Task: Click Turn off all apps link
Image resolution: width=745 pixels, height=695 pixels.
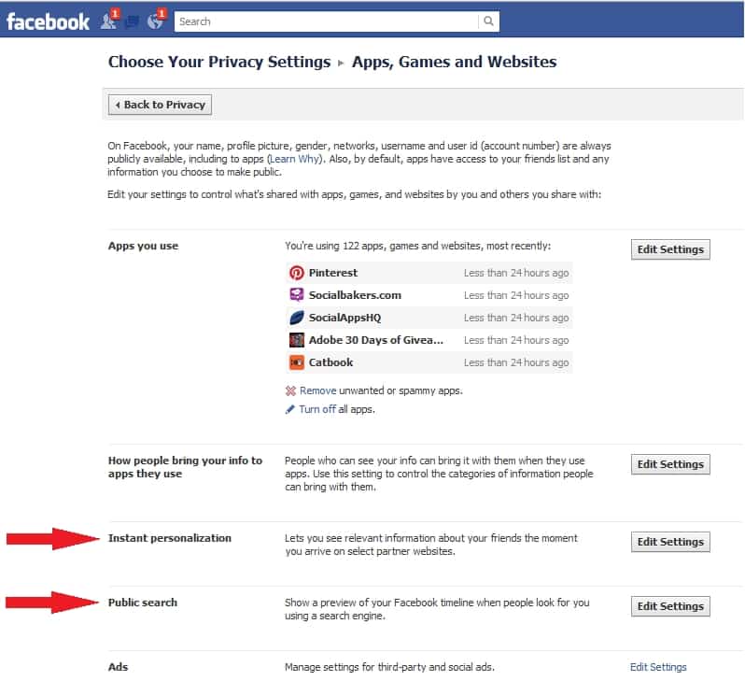Action: pyautogui.click(x=317, y=409)
